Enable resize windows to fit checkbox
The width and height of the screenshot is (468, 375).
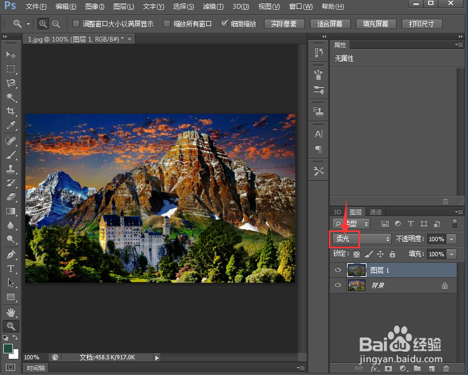(x=76, y=24)
